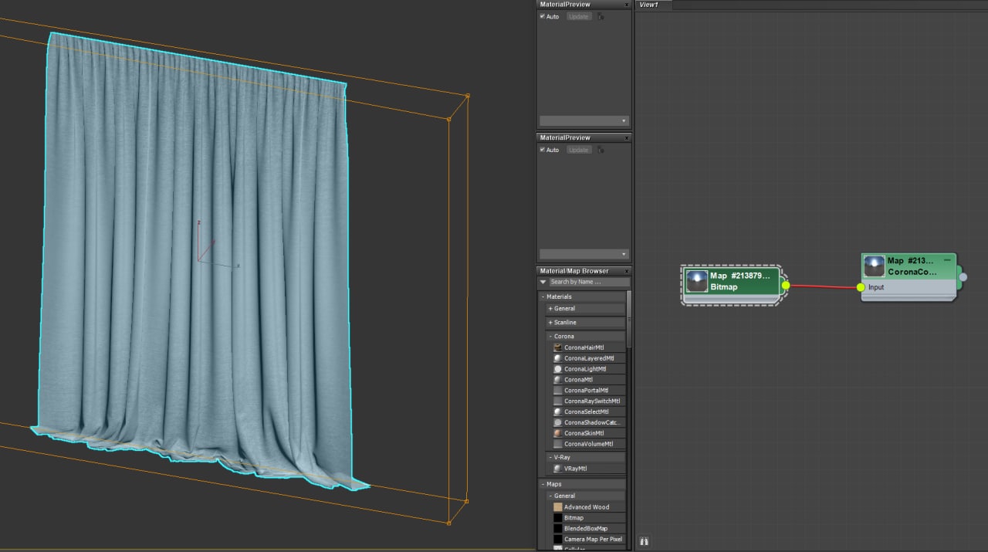Collapse the CoronaCo node with minus
988x552 pixels.
(947, 261)
